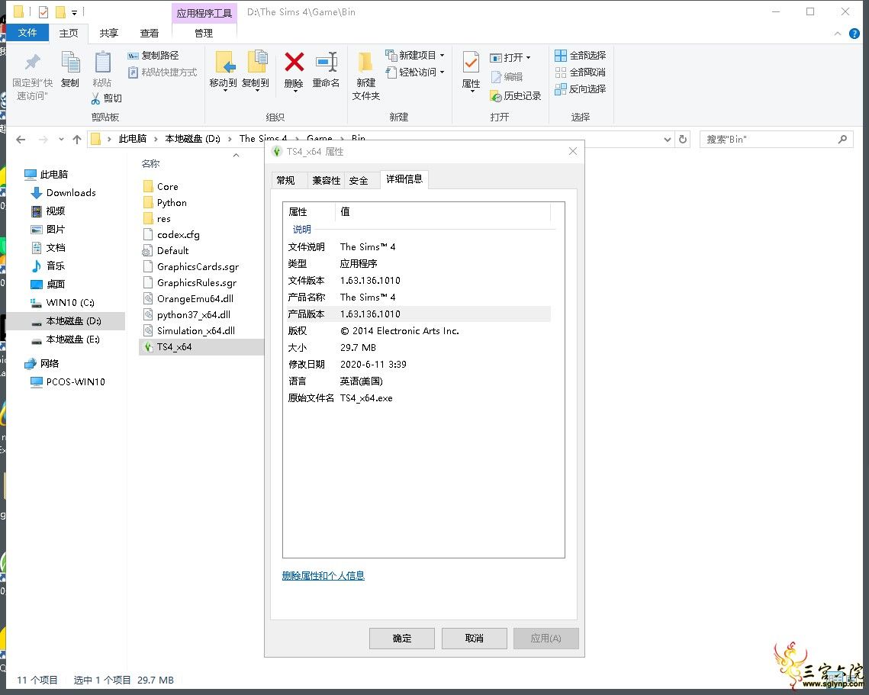Image resolution: width=869 pixels, height=695 pixels.
Task: Click OK (确定) in the properties dialog
Action: 402,639
